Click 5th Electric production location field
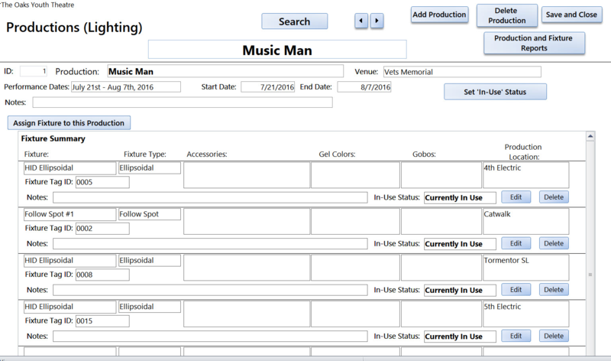 pyautogui.click(x=526, y=314)
